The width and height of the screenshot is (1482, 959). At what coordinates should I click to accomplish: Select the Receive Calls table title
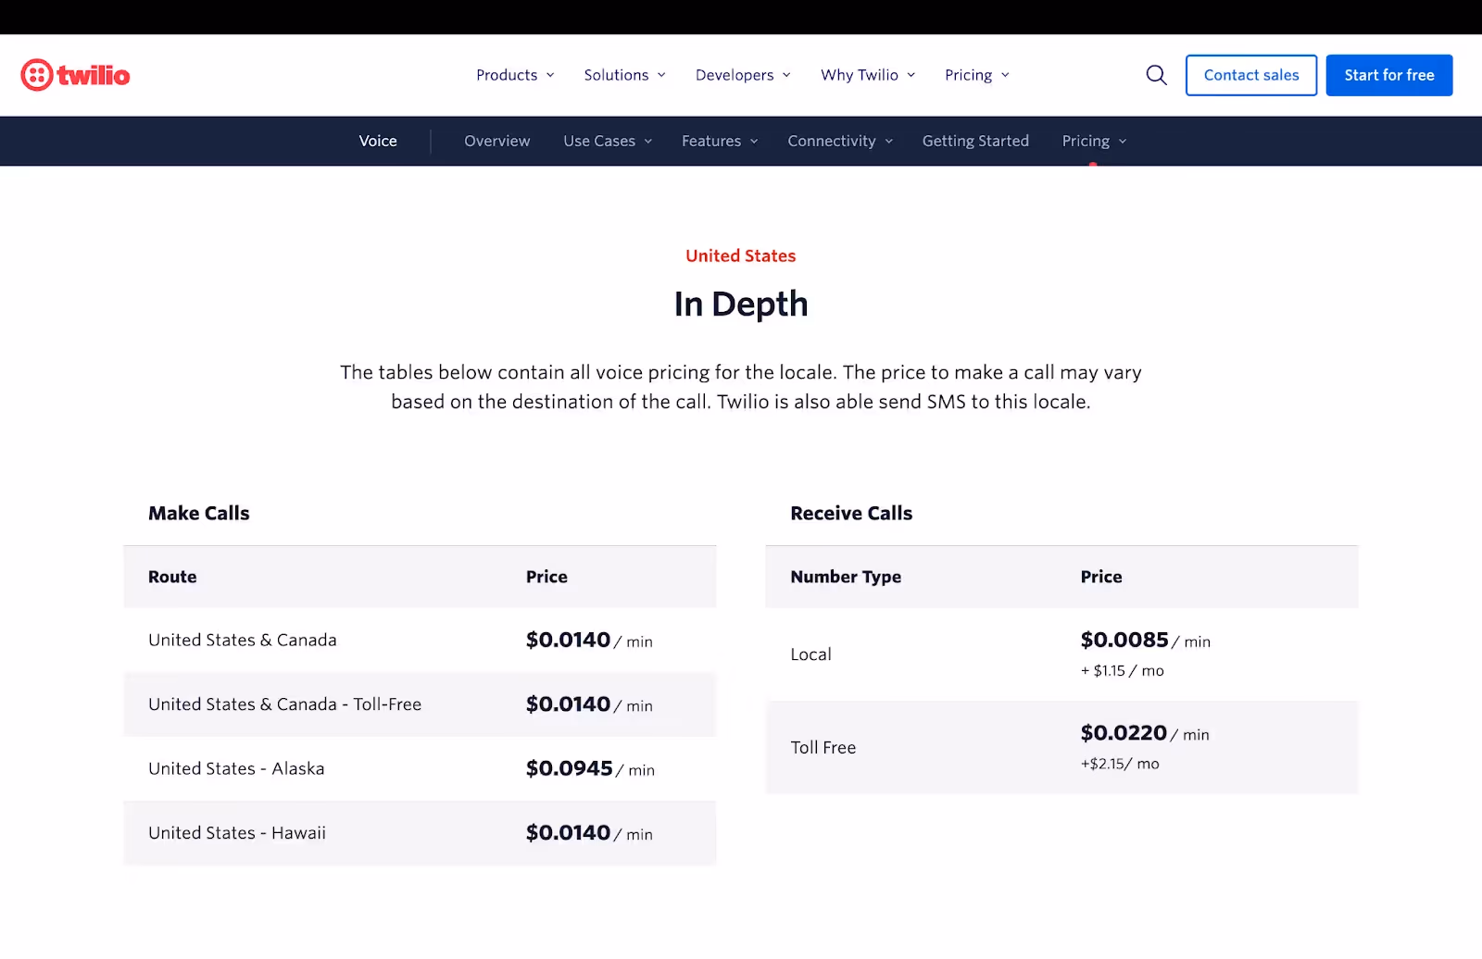[x=851, y=513]
